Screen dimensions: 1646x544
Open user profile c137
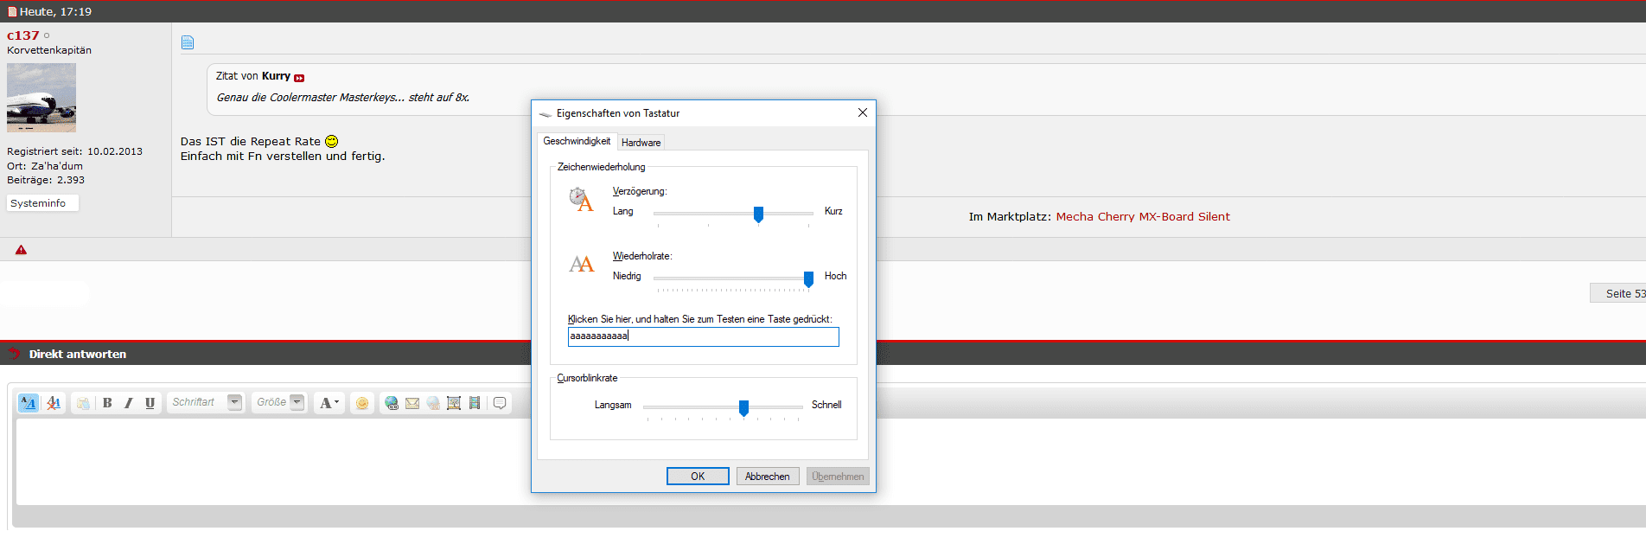tap(23, 35)
